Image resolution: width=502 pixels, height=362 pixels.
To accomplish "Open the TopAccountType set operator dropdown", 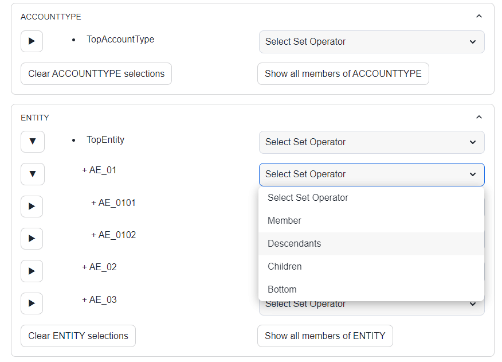I will tap(371, 42).
